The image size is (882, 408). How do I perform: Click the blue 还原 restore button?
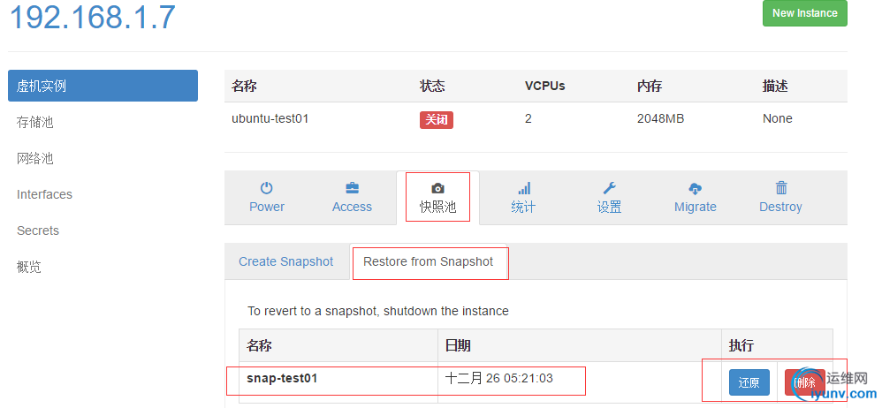click(x=749, y=382)
